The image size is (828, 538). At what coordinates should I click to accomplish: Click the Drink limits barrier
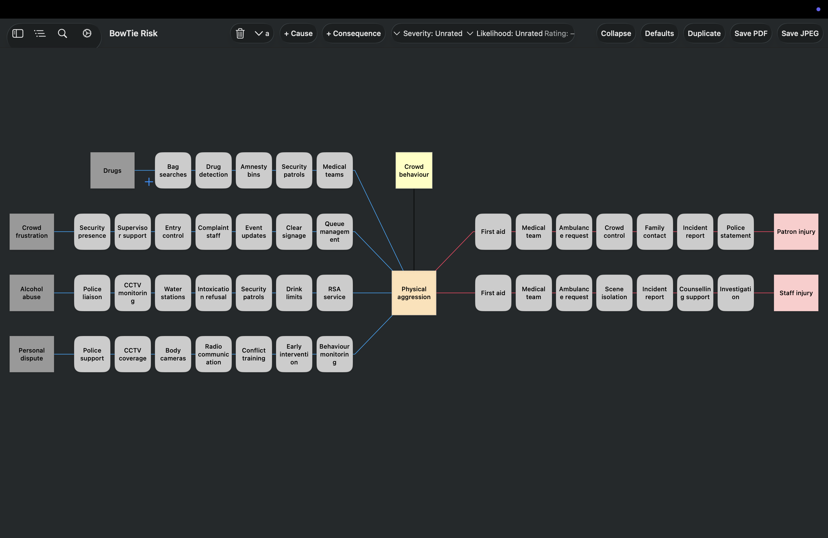point(294,293)
